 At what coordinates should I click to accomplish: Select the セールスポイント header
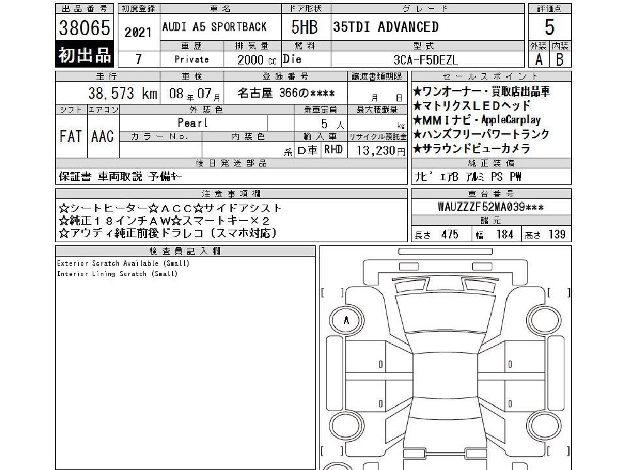click(x=491, y=76)
